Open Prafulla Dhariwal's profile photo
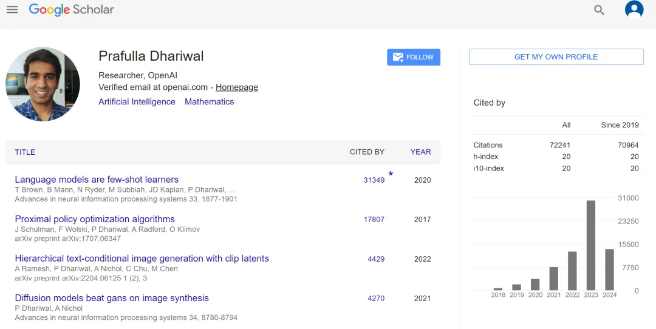The image size is (656, 329). coord(43,84)
